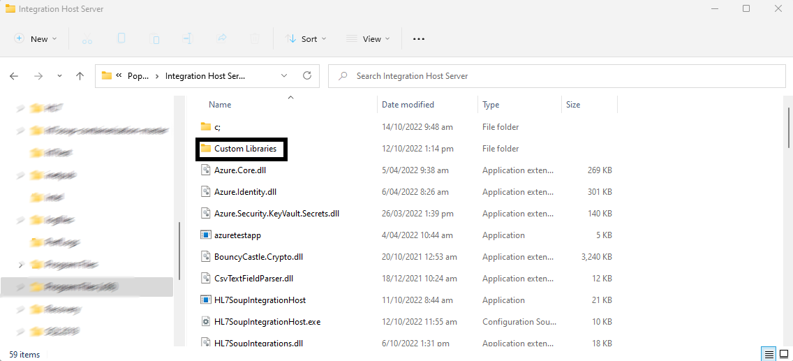Open the Sort dropdown menu
Screen dimensions: 793x361
click(306, 39)
